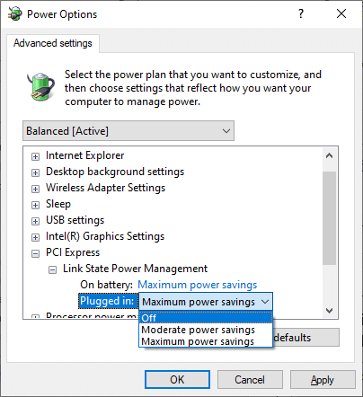Click the question mark help button
This screenshot has width=363, height=397.
[301, 13]
